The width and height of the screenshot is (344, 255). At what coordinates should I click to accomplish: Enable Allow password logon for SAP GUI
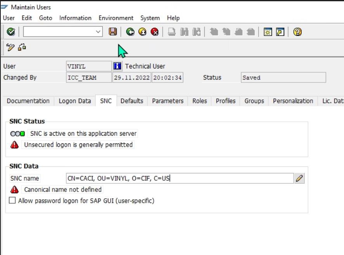click(12, 201)
